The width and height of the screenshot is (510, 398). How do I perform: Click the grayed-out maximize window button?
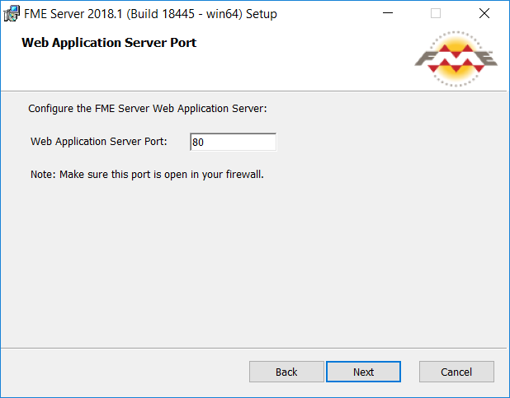click(436, 13)
